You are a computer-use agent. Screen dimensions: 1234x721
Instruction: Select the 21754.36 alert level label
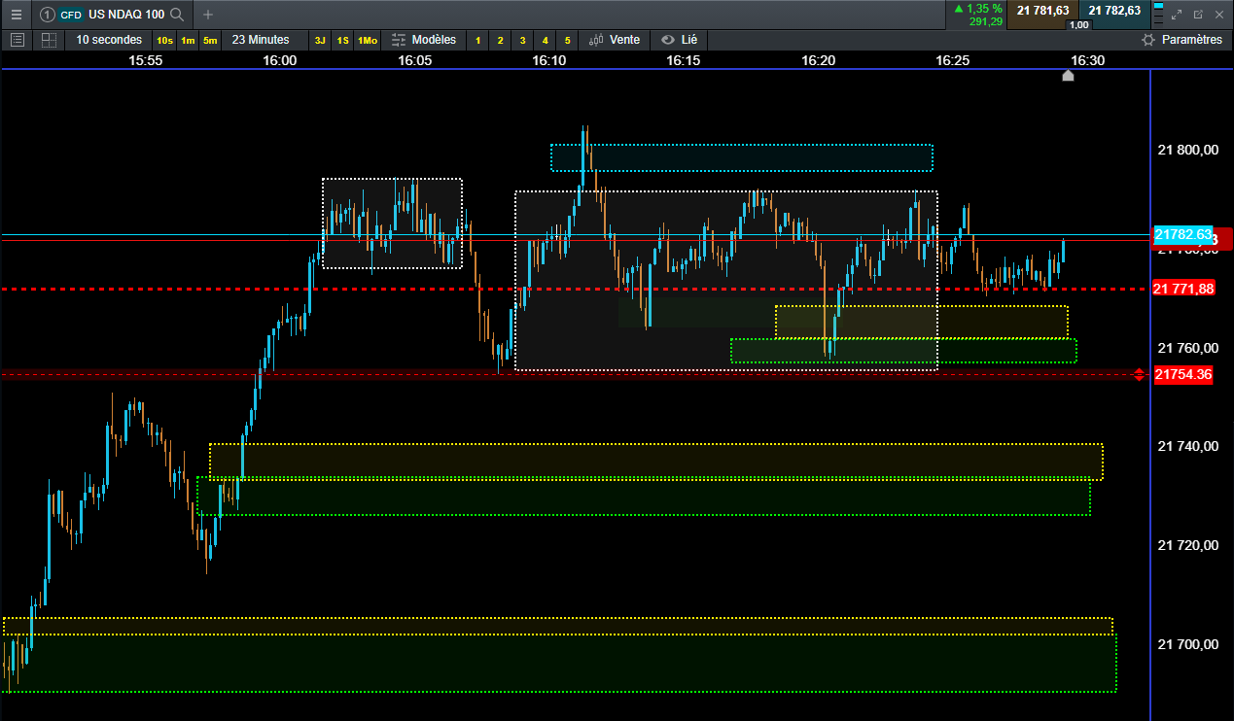(1182, 374)
